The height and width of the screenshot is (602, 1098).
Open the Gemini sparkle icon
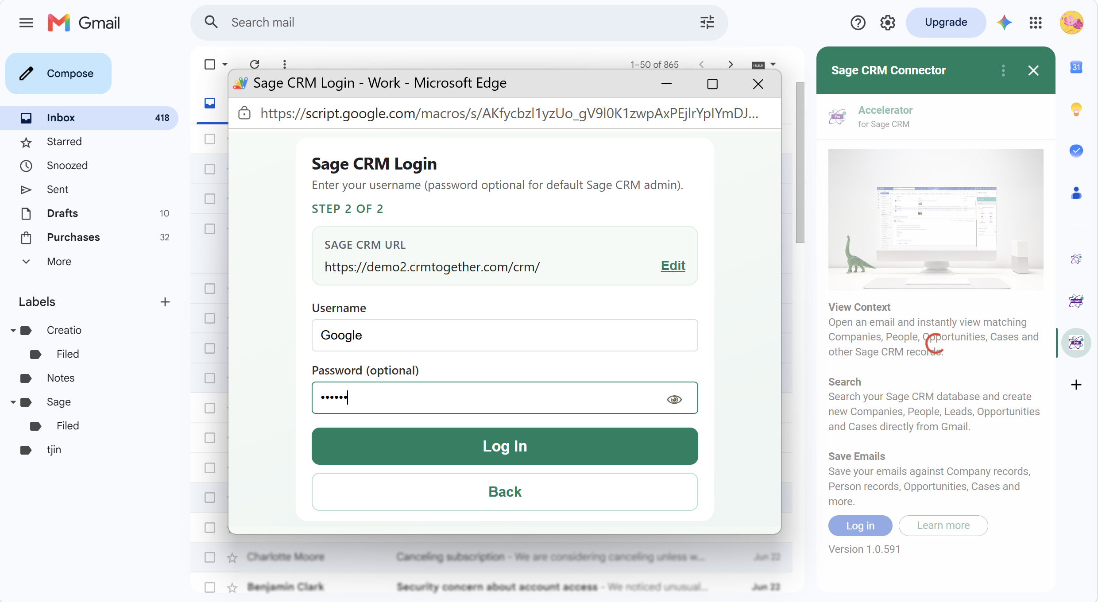pos(1004,23)
